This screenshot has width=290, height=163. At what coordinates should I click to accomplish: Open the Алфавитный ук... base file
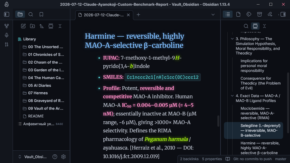click(40, 124)
